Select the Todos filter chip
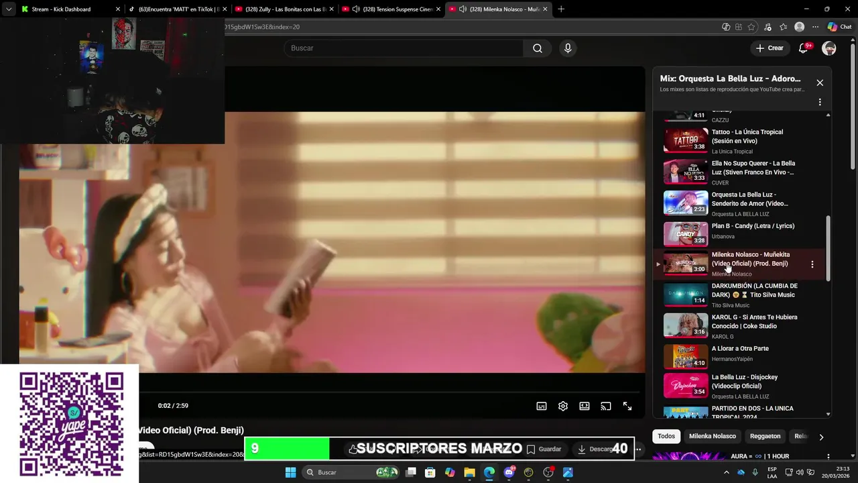This screenshot has width=858, height=483. coord(666,436)
